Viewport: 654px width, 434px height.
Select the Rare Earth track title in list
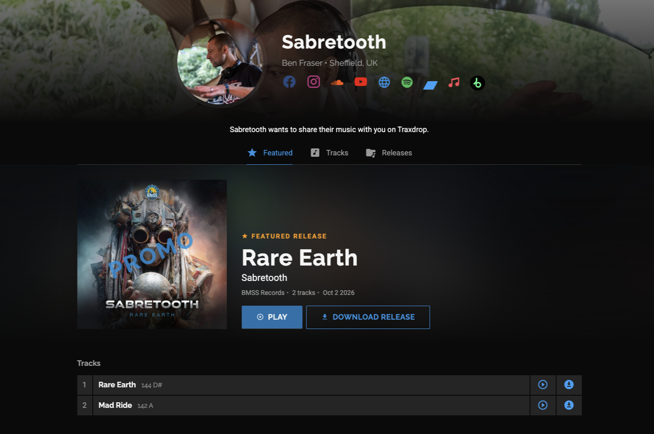click(117, 385)
